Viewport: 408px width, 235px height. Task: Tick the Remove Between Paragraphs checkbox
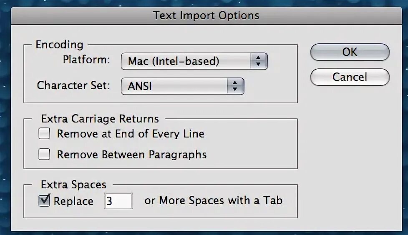tap(44, 155)
